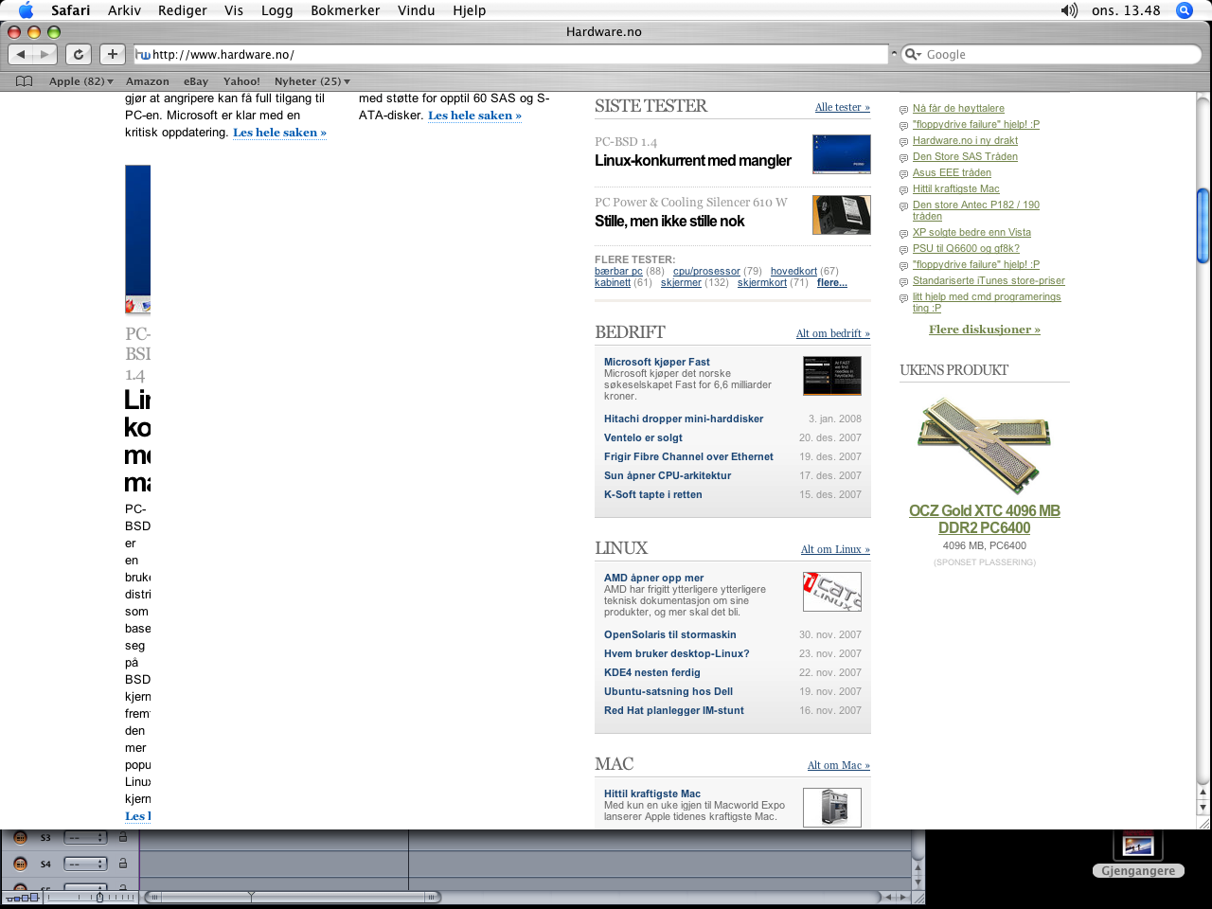Open Gjengangere desktop icon
Image resolution: width=1212 pixels, height=909 pixels.
pyautogui.click(x=1138, y=855)
